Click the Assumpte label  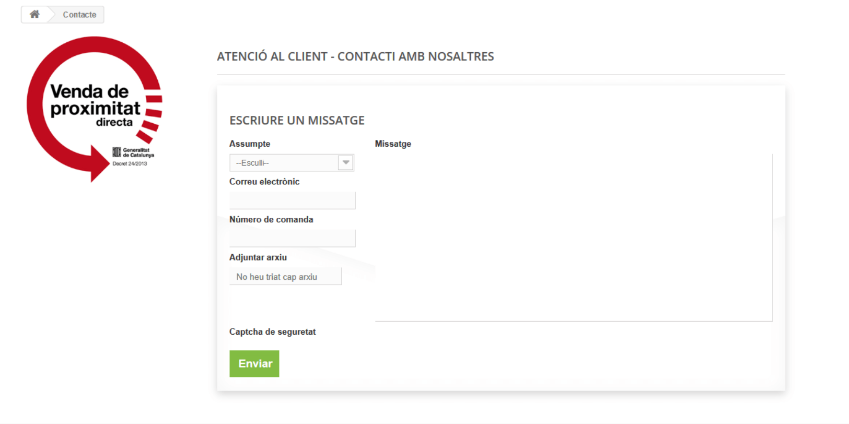click(250, 144)
